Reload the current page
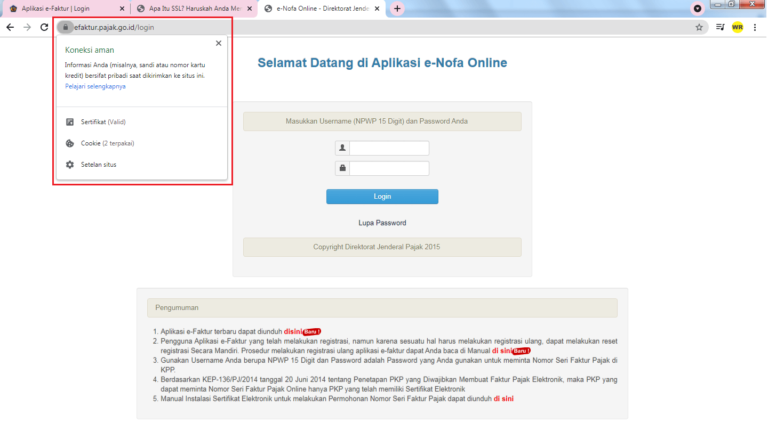Screen dimensions: 768x431 coord(44,27)
